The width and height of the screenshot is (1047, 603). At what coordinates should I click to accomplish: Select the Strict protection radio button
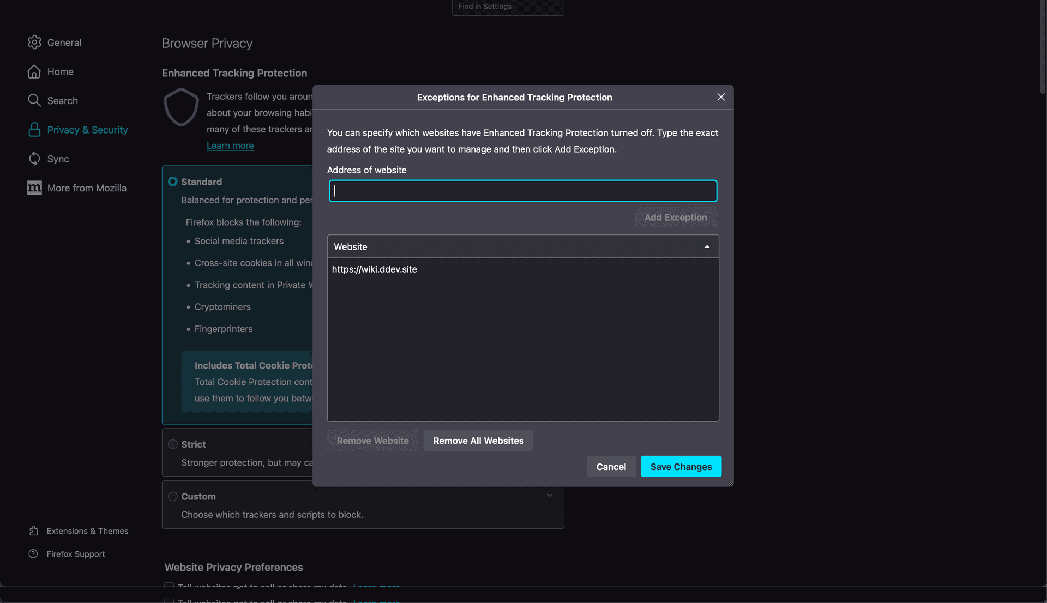172,444
